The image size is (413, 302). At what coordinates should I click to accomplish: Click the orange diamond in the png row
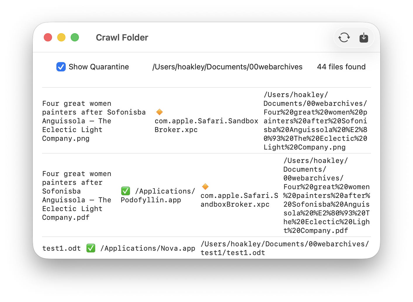159,112
